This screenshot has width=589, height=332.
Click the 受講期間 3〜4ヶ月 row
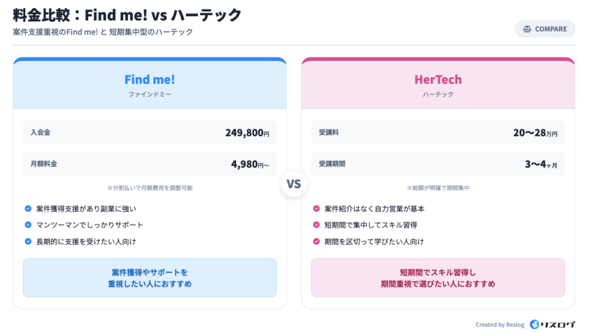438,164
